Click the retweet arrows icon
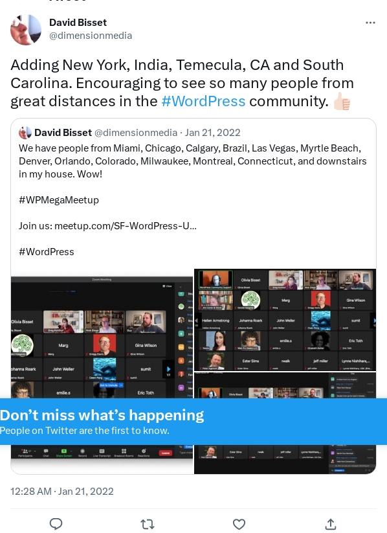The height and width of the screenshot is (533, 387). pyautogui.click(x=148, y=524)
